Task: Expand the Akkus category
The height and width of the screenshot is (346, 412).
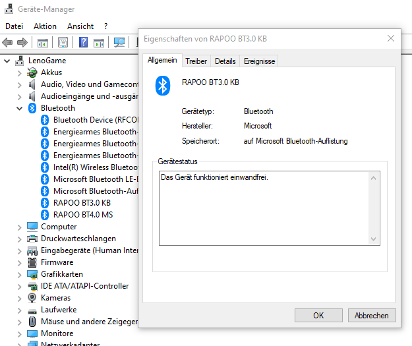Action: point(19,73)
